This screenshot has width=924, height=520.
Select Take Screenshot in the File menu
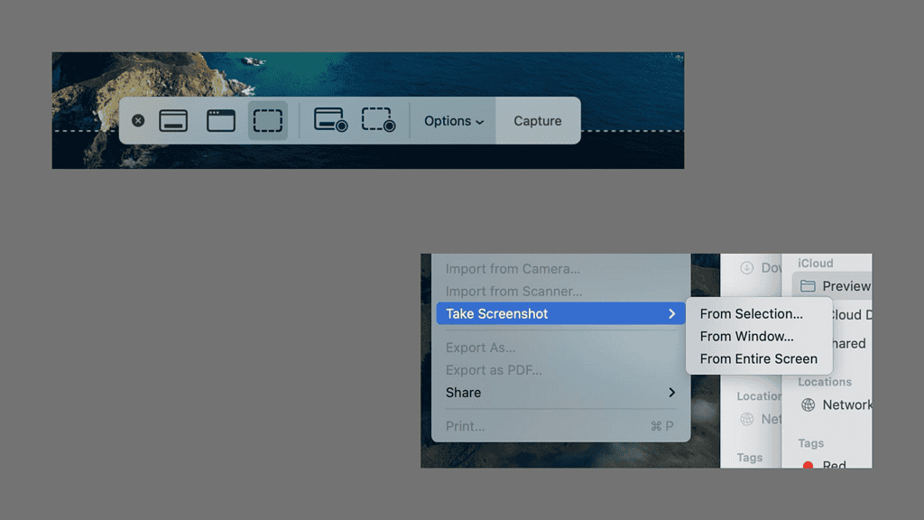505,313
